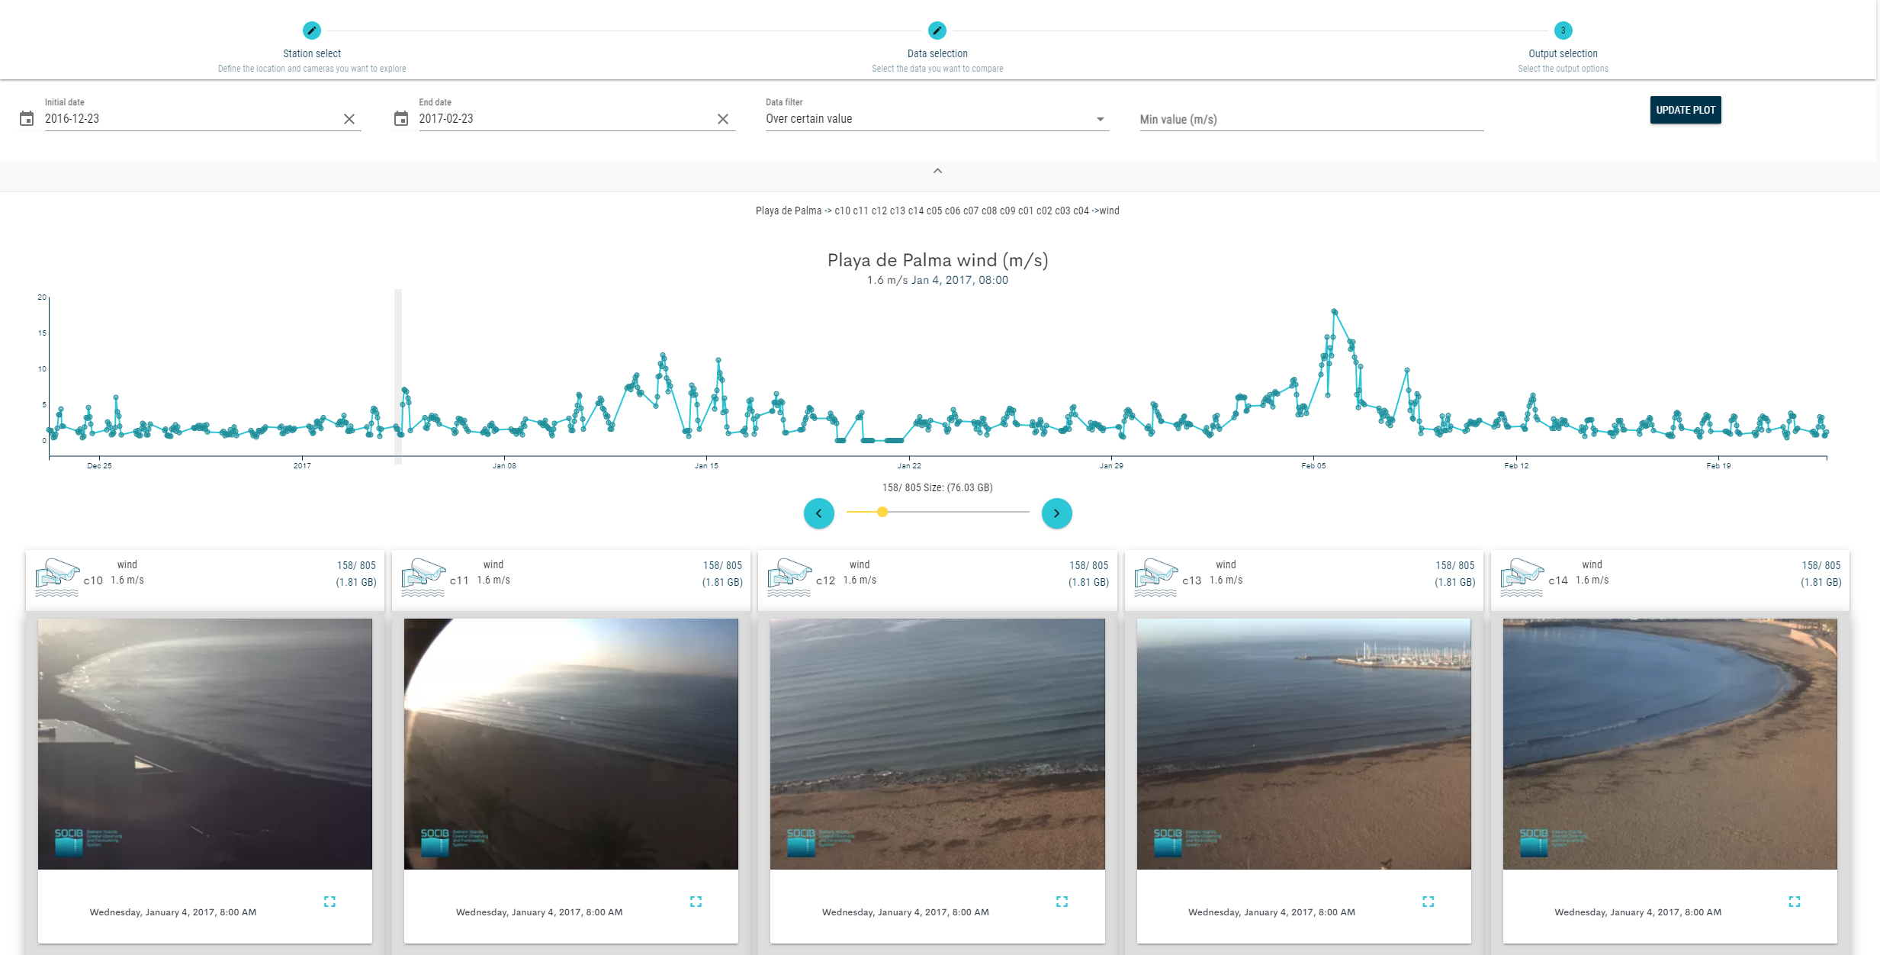Select the c10 camera icon
1880x955 pixels.
(x=56, y=574)
